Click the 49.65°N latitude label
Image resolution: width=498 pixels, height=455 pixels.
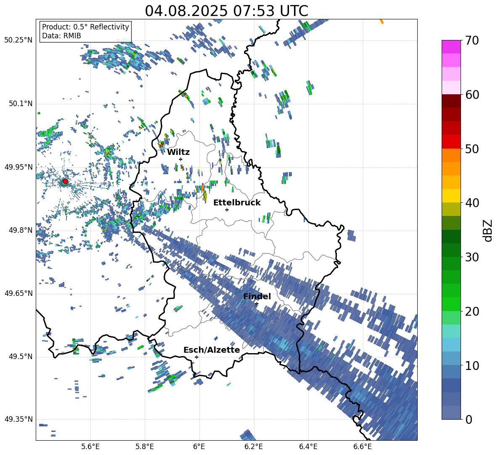pos(19,293)
